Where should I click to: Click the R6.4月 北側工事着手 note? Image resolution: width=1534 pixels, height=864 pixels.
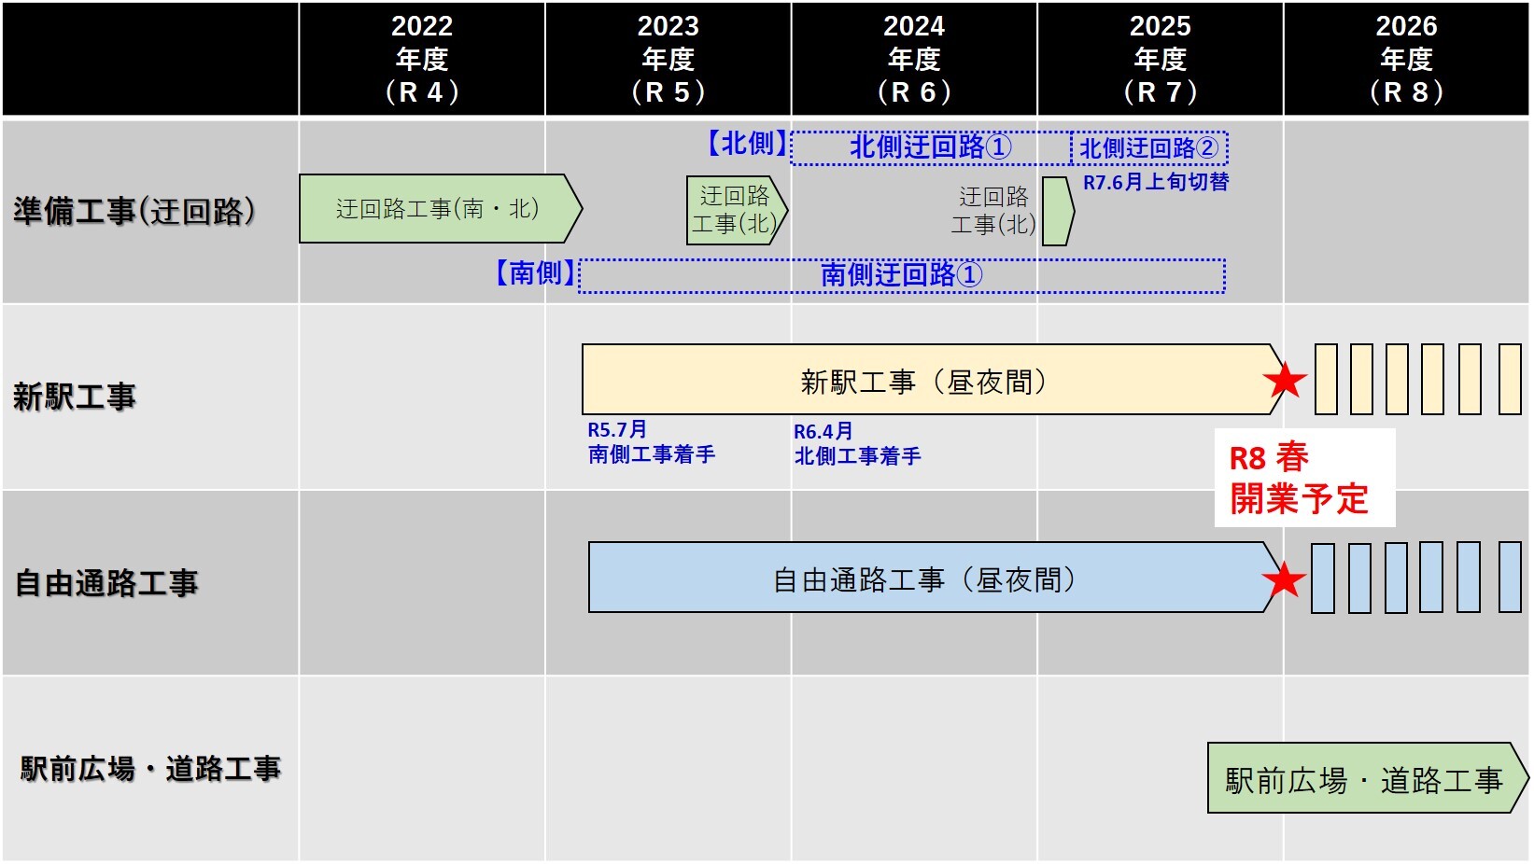point(857,444)
